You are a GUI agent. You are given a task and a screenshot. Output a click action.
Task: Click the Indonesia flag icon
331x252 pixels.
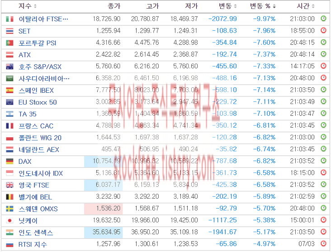(x=9, y=173)
